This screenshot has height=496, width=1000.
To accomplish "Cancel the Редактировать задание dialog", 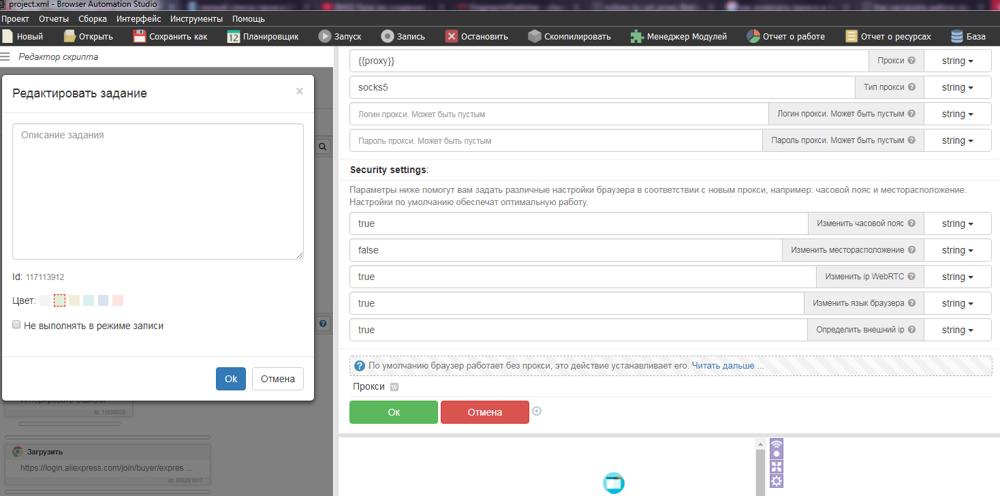I will coord(278,379).
